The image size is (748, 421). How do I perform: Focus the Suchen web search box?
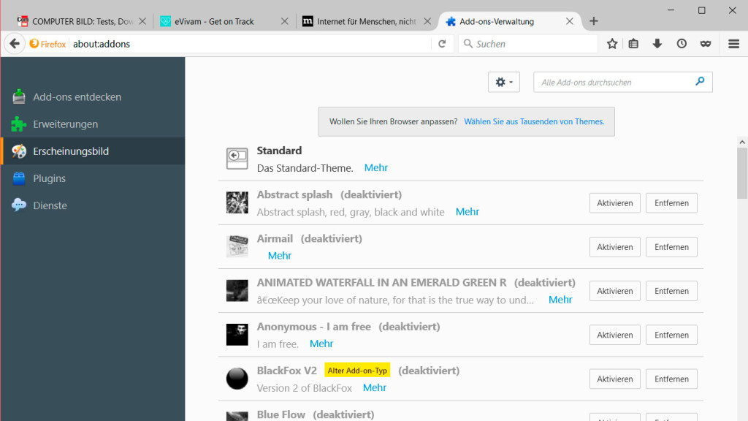click(x=528, y=44)
